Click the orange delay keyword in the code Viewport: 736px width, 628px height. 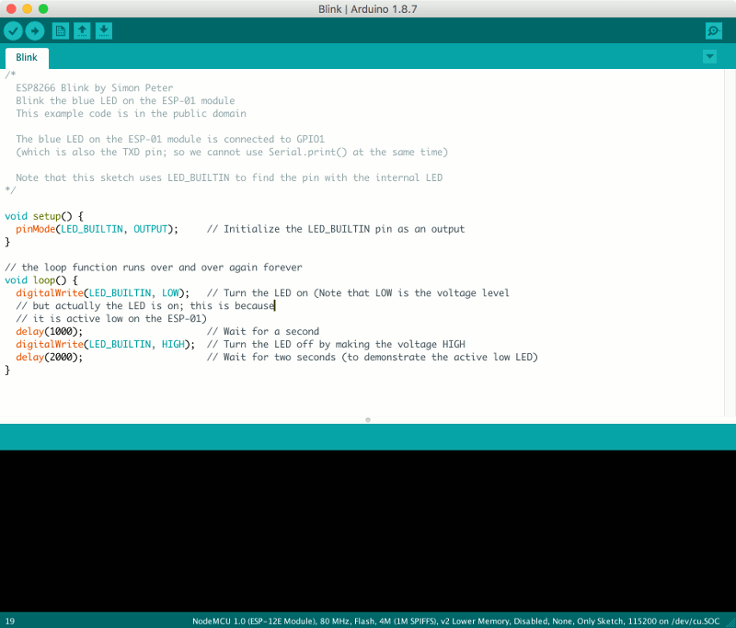29,331
